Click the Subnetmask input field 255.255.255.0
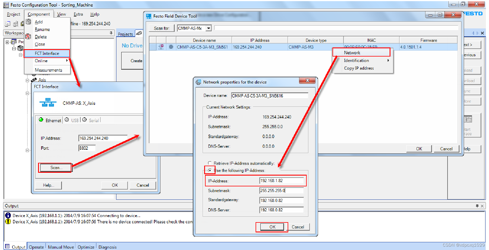This screenshot has height=250, width=489. click(281, 191)
